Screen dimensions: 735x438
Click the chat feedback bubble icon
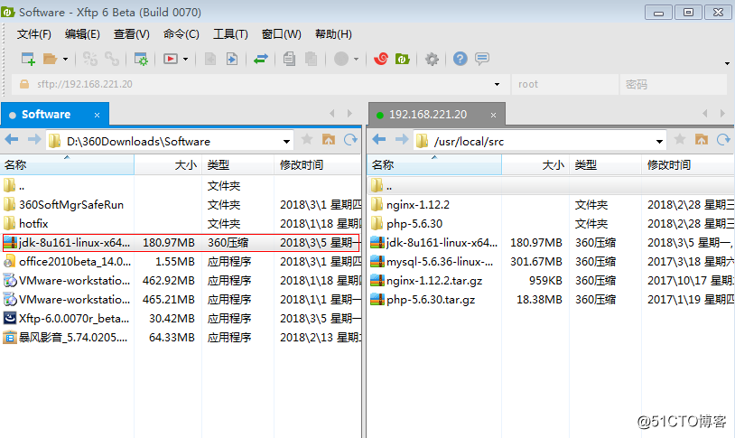[x=482, y=59]
